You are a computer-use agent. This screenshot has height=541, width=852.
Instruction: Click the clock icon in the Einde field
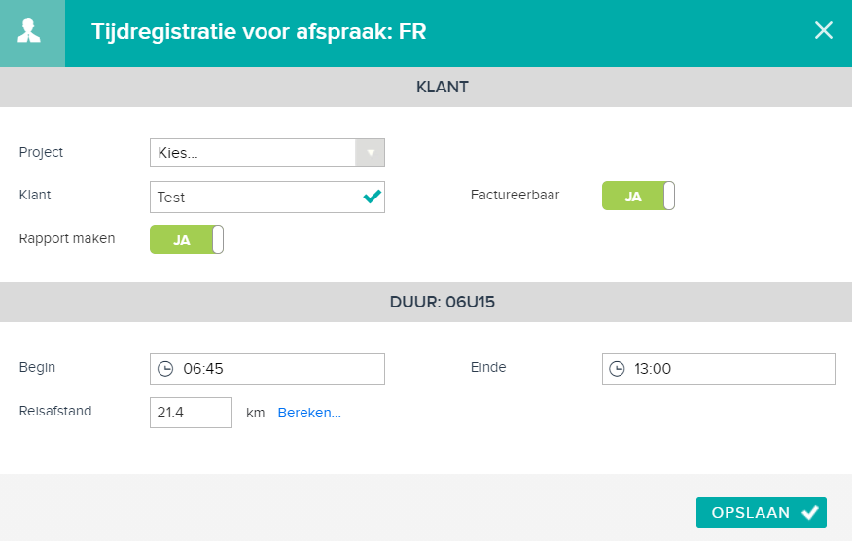point(617,369)
